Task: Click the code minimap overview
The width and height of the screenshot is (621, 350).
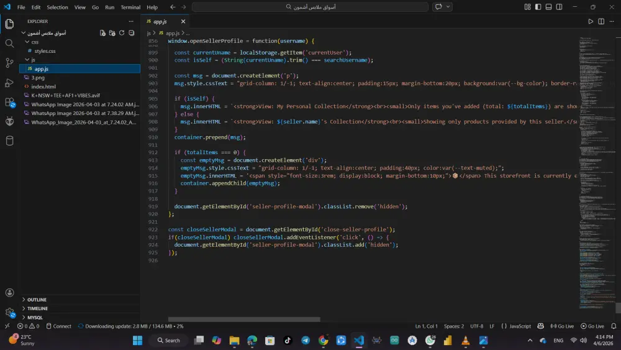Action: pyautogui.click(x=597, y=173)
